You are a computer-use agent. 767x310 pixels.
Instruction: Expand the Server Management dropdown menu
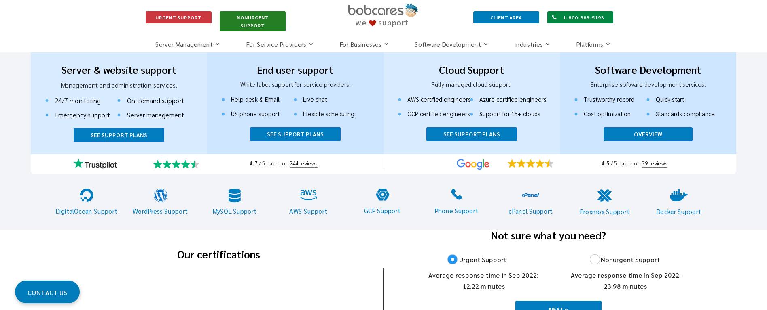point(187,44)
